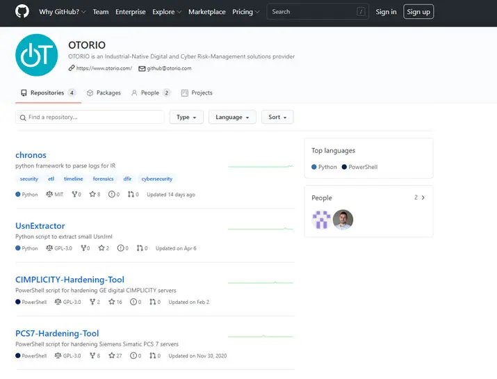Click the GPL-3.0 license icon for UsnExtractor
The height and width of the screenshot is (379, 497).
[49, 248]
